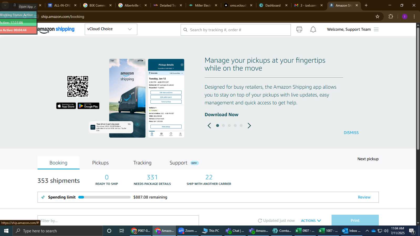The image size is (420, 236).
Task: Switch to the Pickups tab
Action: 100,163
